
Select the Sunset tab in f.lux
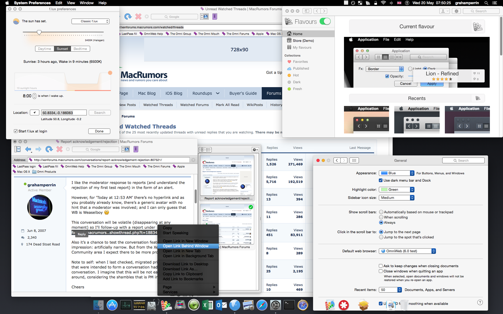coord(62,49)
